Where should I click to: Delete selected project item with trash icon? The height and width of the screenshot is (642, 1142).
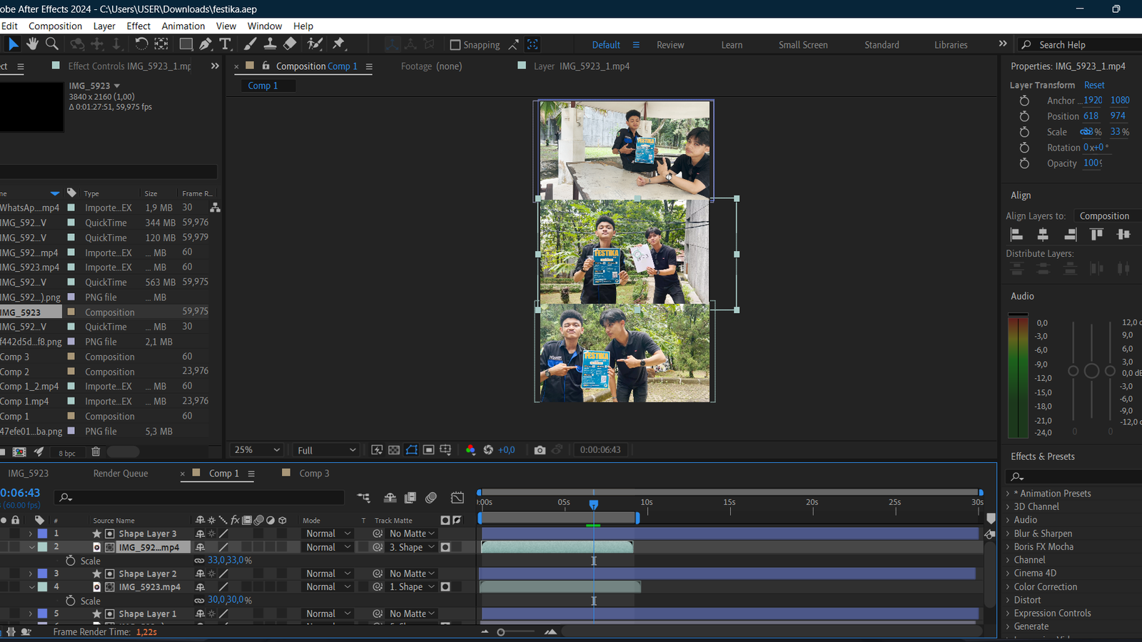(96, 452)
